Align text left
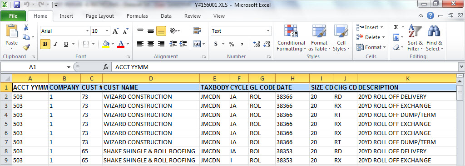This screenshot has height=166, width=465. point(140,44)
